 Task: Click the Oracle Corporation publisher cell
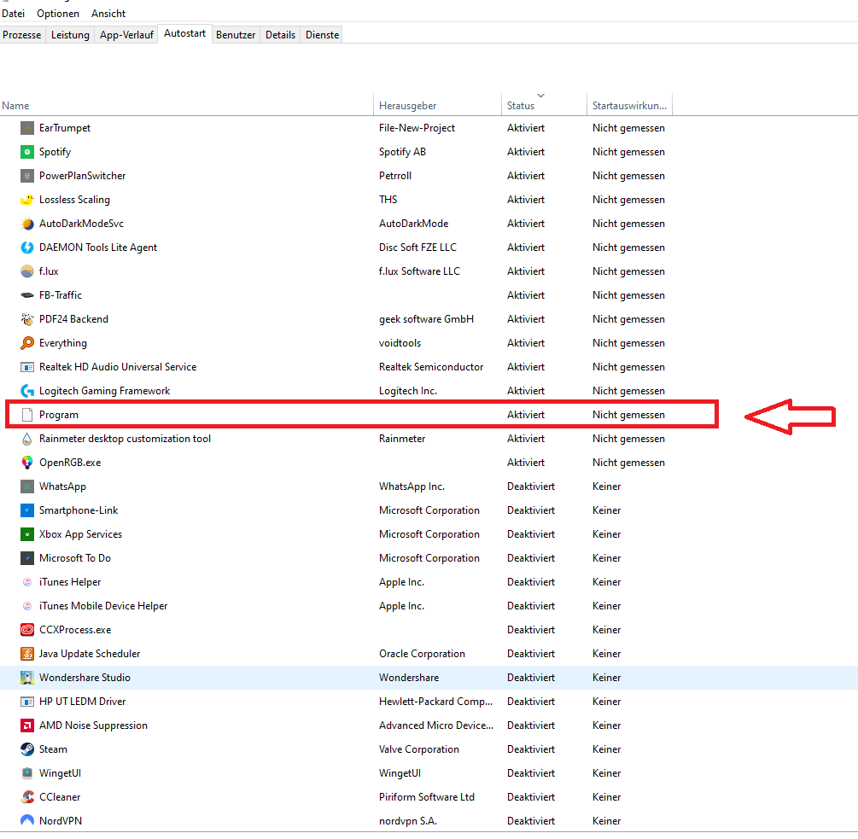[x=422, y=654]
